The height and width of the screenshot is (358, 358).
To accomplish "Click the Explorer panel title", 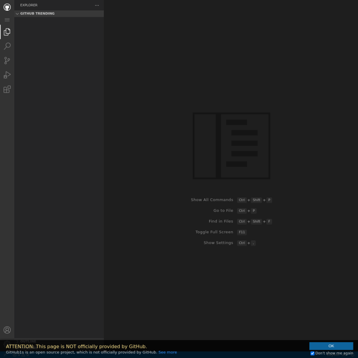I will pyautogui.click(x=29, y=5).
